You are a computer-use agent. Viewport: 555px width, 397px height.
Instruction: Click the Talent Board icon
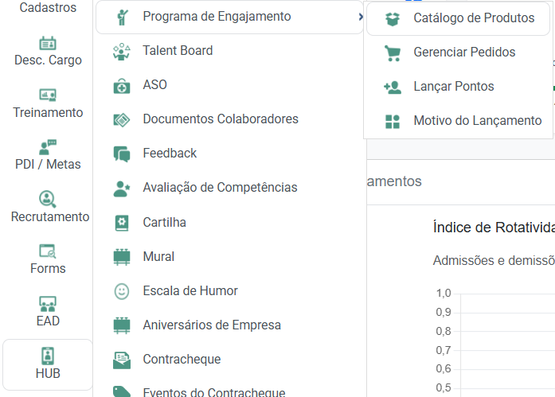click(x=121, y=51)
